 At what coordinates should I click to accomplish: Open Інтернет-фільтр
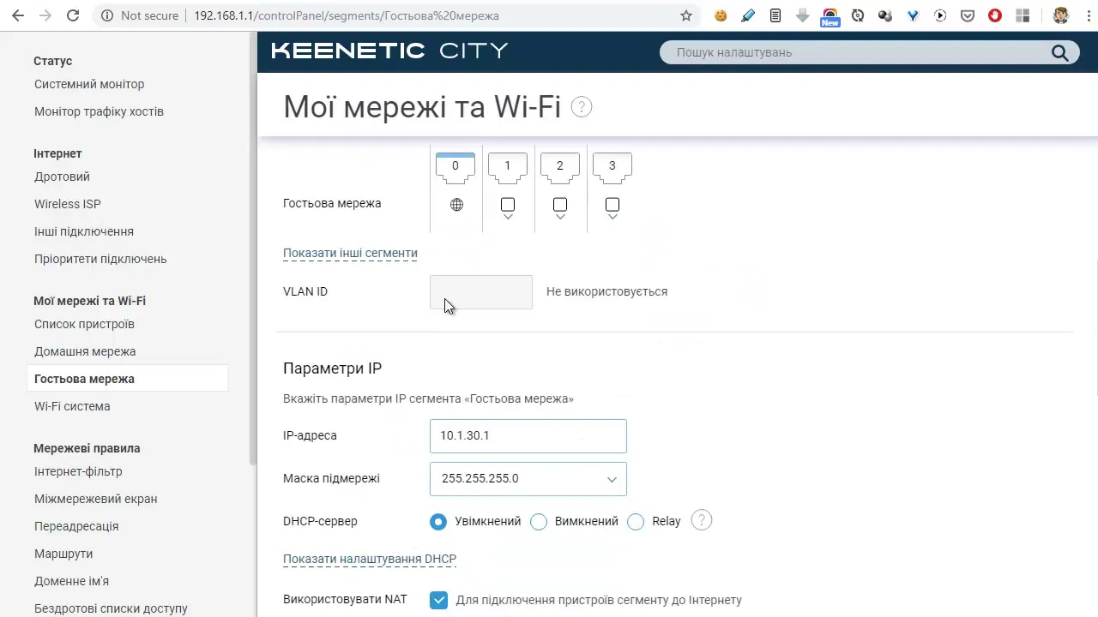[78, 471]
